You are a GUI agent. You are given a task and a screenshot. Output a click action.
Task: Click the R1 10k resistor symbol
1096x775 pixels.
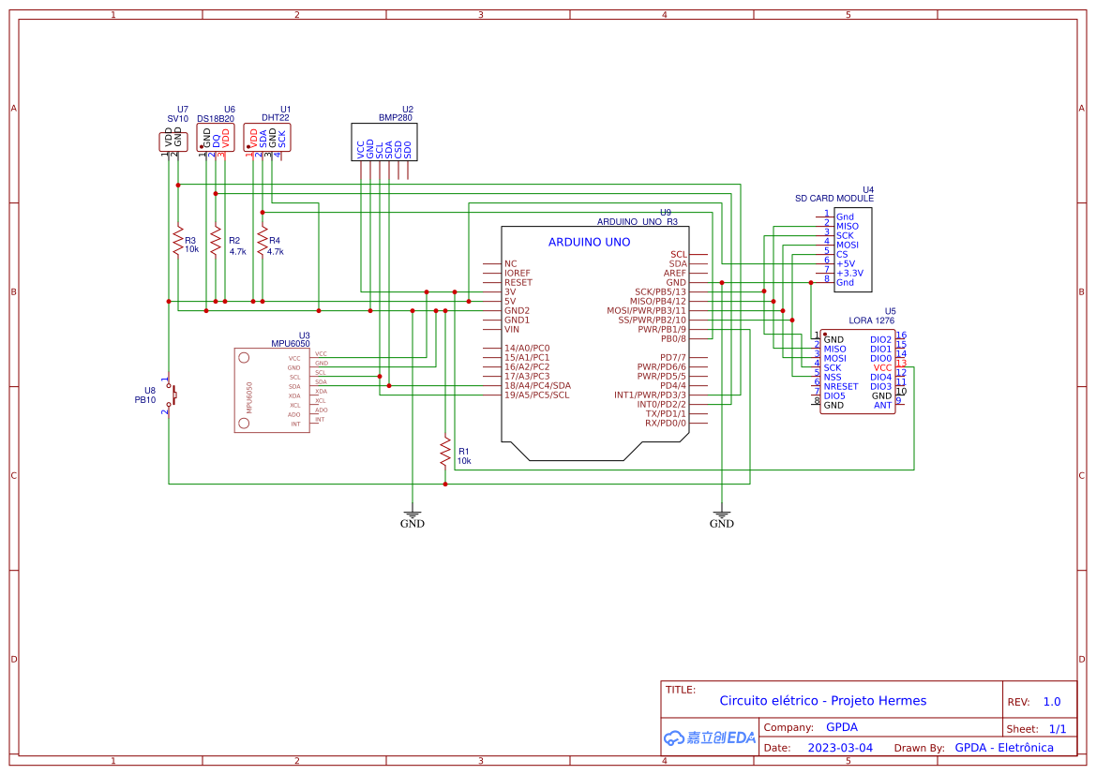[445, 454]
